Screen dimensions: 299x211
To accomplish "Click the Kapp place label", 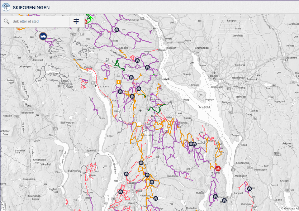I will coord(186,100).
